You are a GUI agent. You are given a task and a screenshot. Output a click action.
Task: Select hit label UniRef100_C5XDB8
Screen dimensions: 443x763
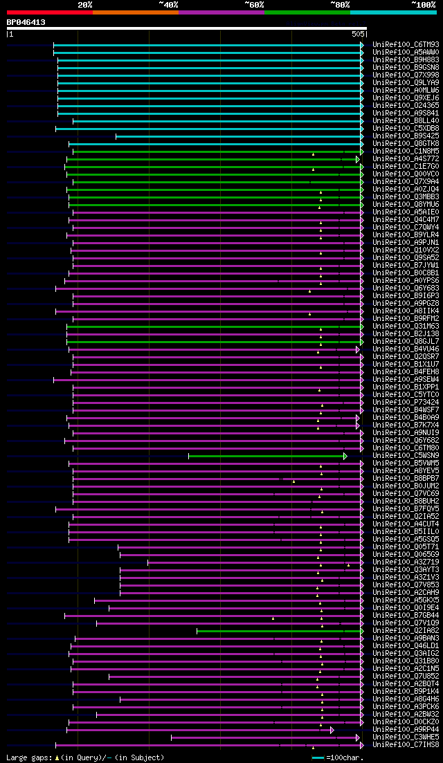(406, 129)
